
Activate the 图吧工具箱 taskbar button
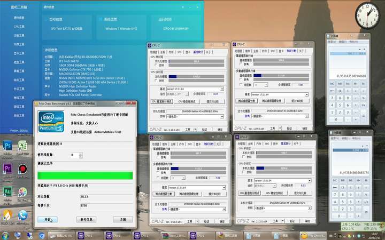(x=229, y=236)
